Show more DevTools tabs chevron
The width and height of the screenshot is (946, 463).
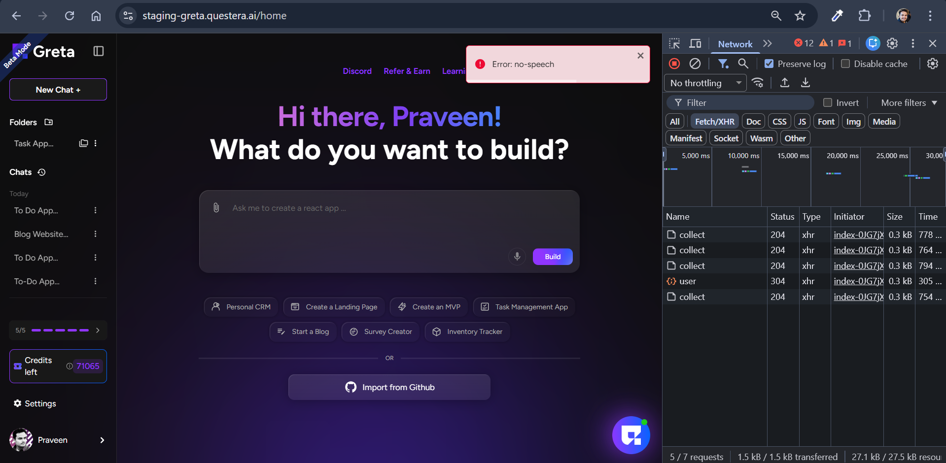click(x=768, y=43)
